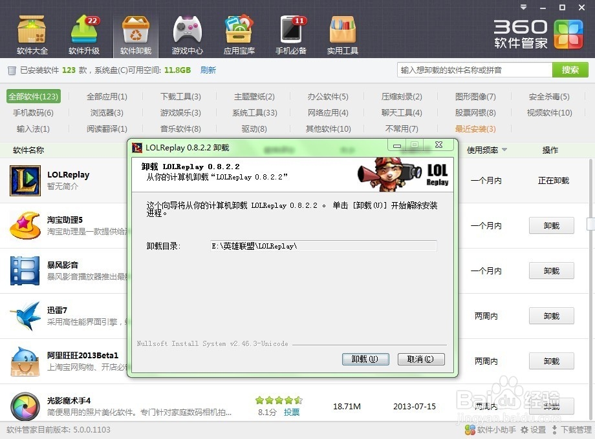Click 投票 link for 光影魔术手4
Screen dimensions: 595x439
tap(292, 413)
